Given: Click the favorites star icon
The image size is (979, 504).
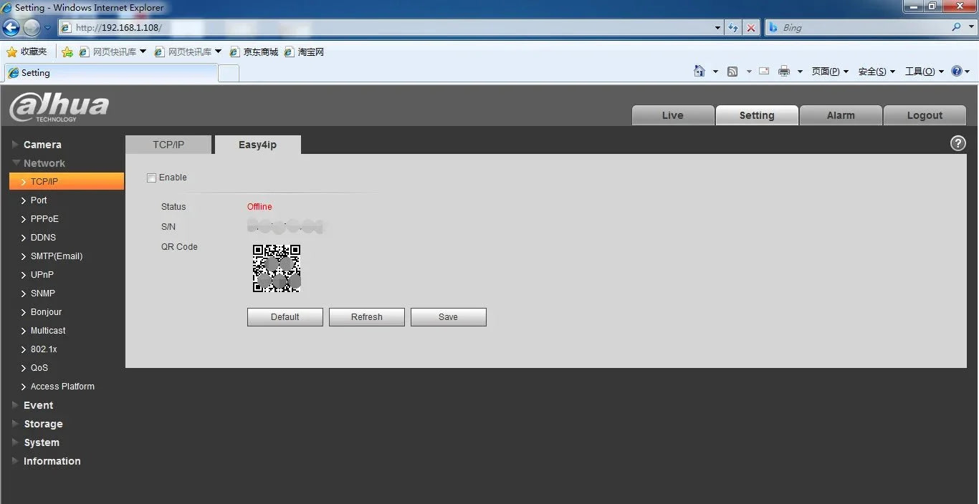Looking at the screenshot, I should (11, 52).
